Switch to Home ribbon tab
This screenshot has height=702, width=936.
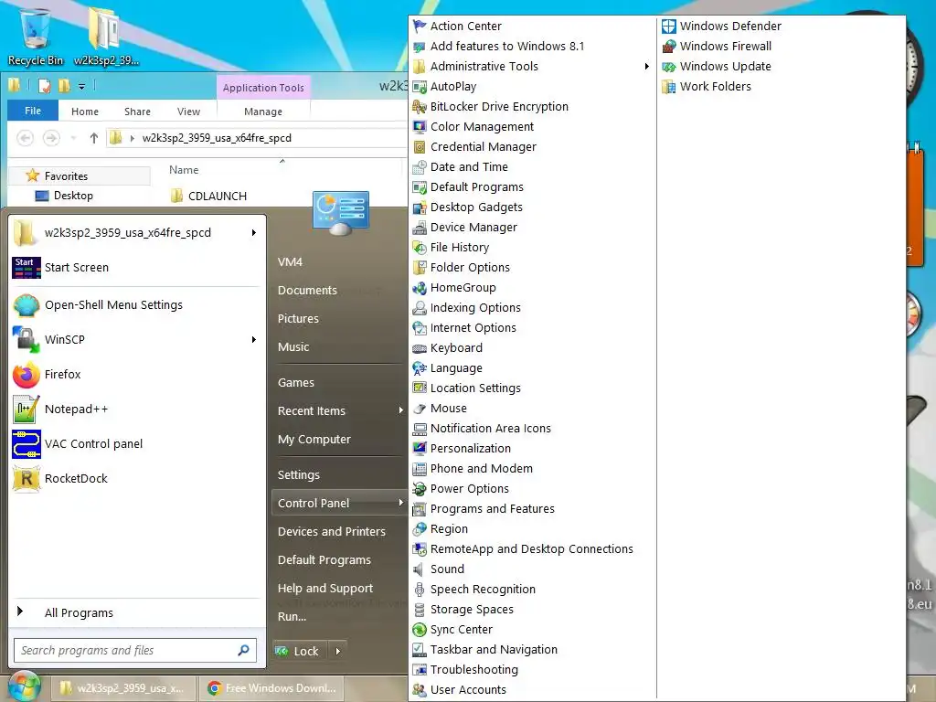pos(85,112)
